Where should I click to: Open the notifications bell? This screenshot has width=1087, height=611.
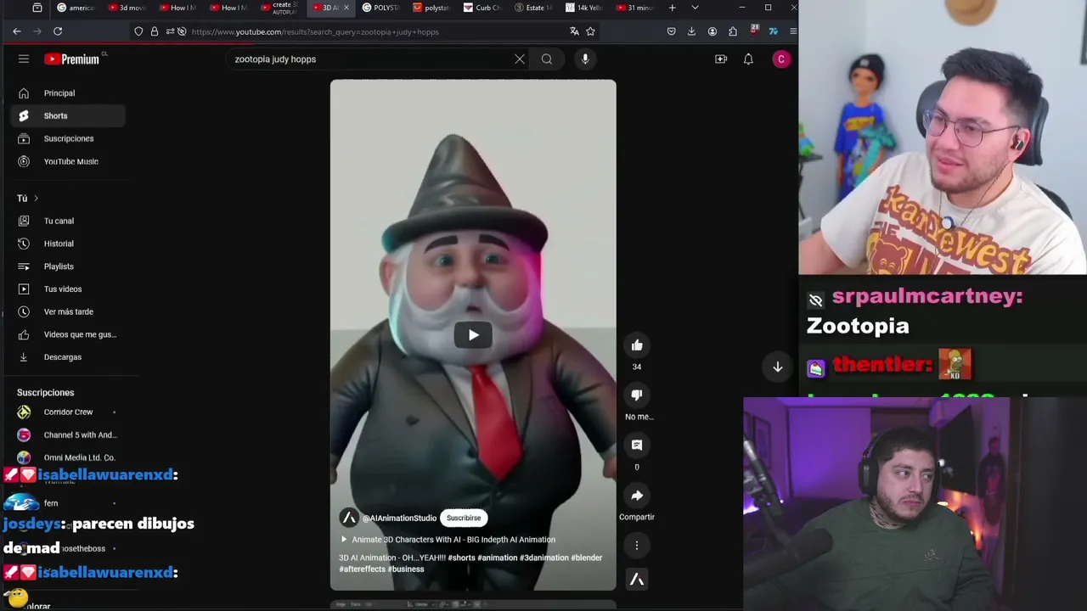pos(748,59)
